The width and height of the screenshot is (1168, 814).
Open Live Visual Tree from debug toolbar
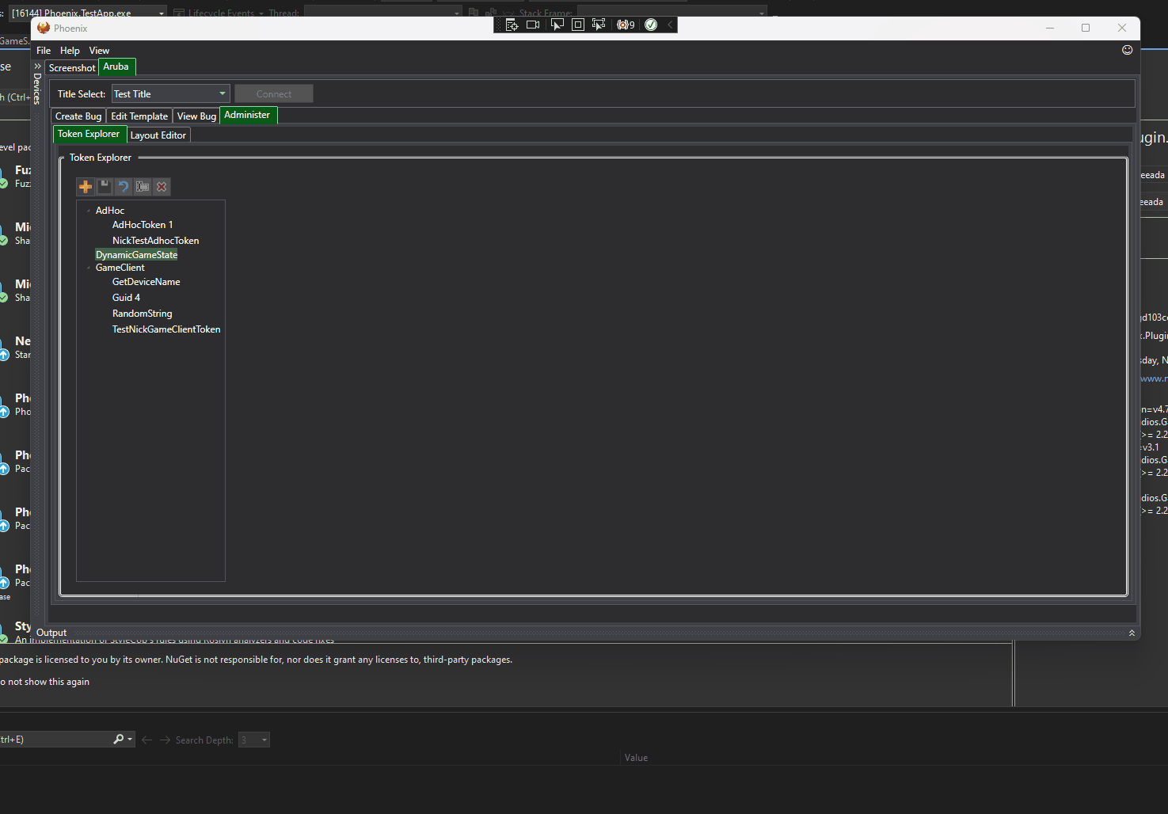(512, 25)
